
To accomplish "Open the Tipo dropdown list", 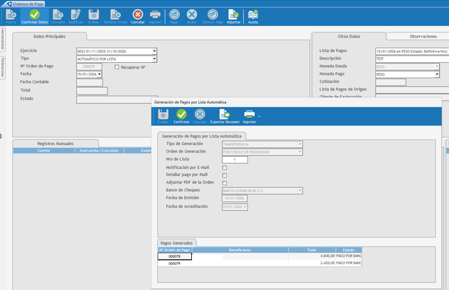I will point(154,59).
